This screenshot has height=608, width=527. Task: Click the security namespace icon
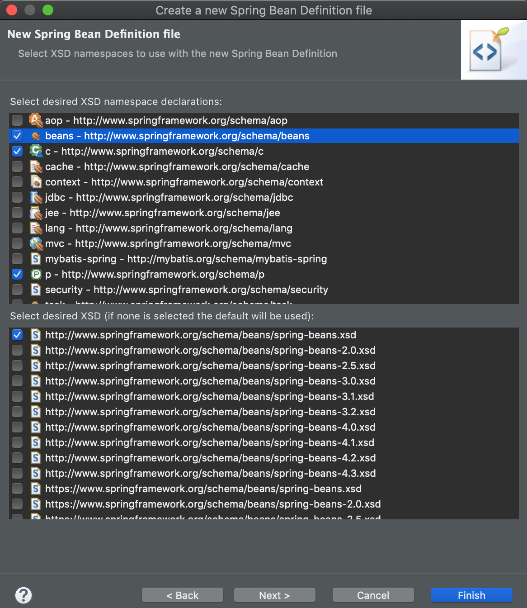pyautogui.click(x=36, y=290)
